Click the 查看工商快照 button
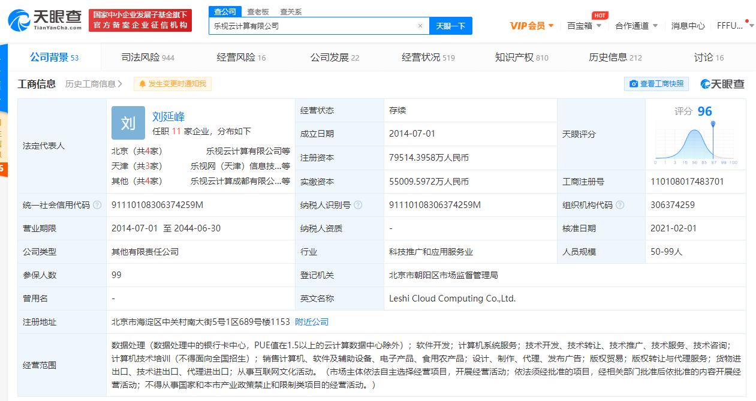 pos(656,84)
